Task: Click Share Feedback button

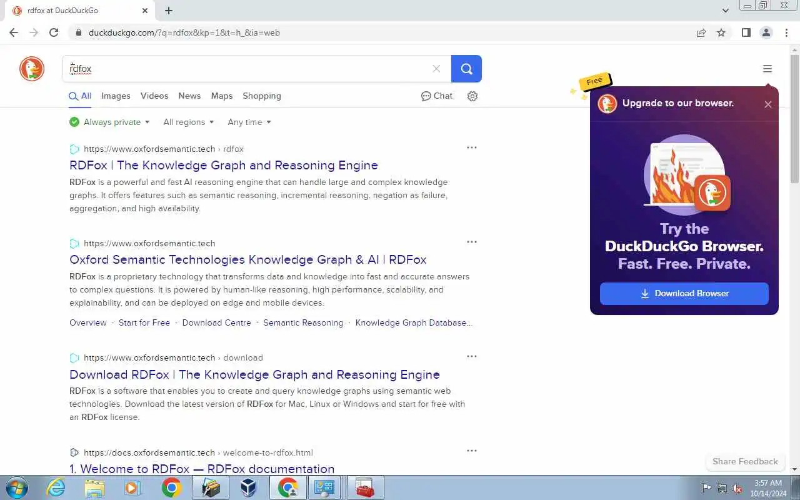Action: [745, 461]
